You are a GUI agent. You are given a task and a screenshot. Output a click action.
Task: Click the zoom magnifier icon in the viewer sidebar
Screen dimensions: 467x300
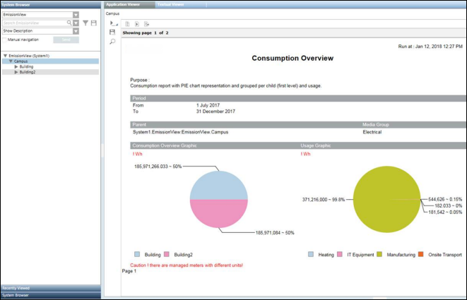click(112, 42)
